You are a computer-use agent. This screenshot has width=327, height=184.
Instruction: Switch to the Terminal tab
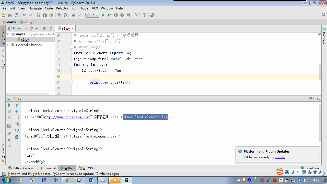tap(48, 168)
